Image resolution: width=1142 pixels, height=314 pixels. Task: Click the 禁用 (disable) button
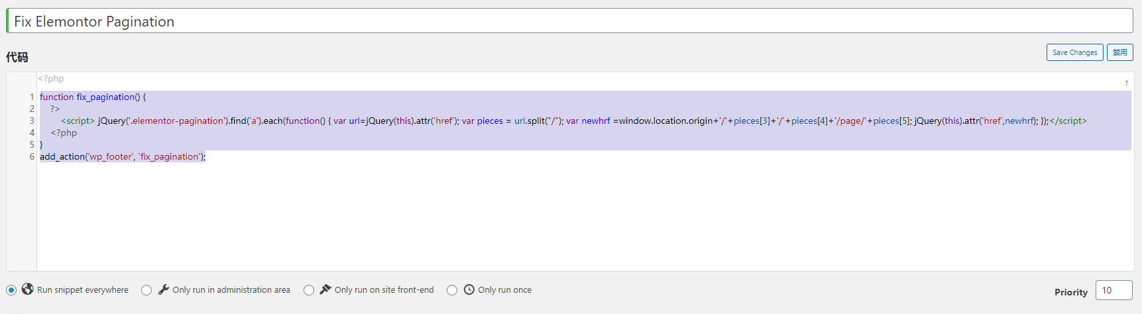1119,52
